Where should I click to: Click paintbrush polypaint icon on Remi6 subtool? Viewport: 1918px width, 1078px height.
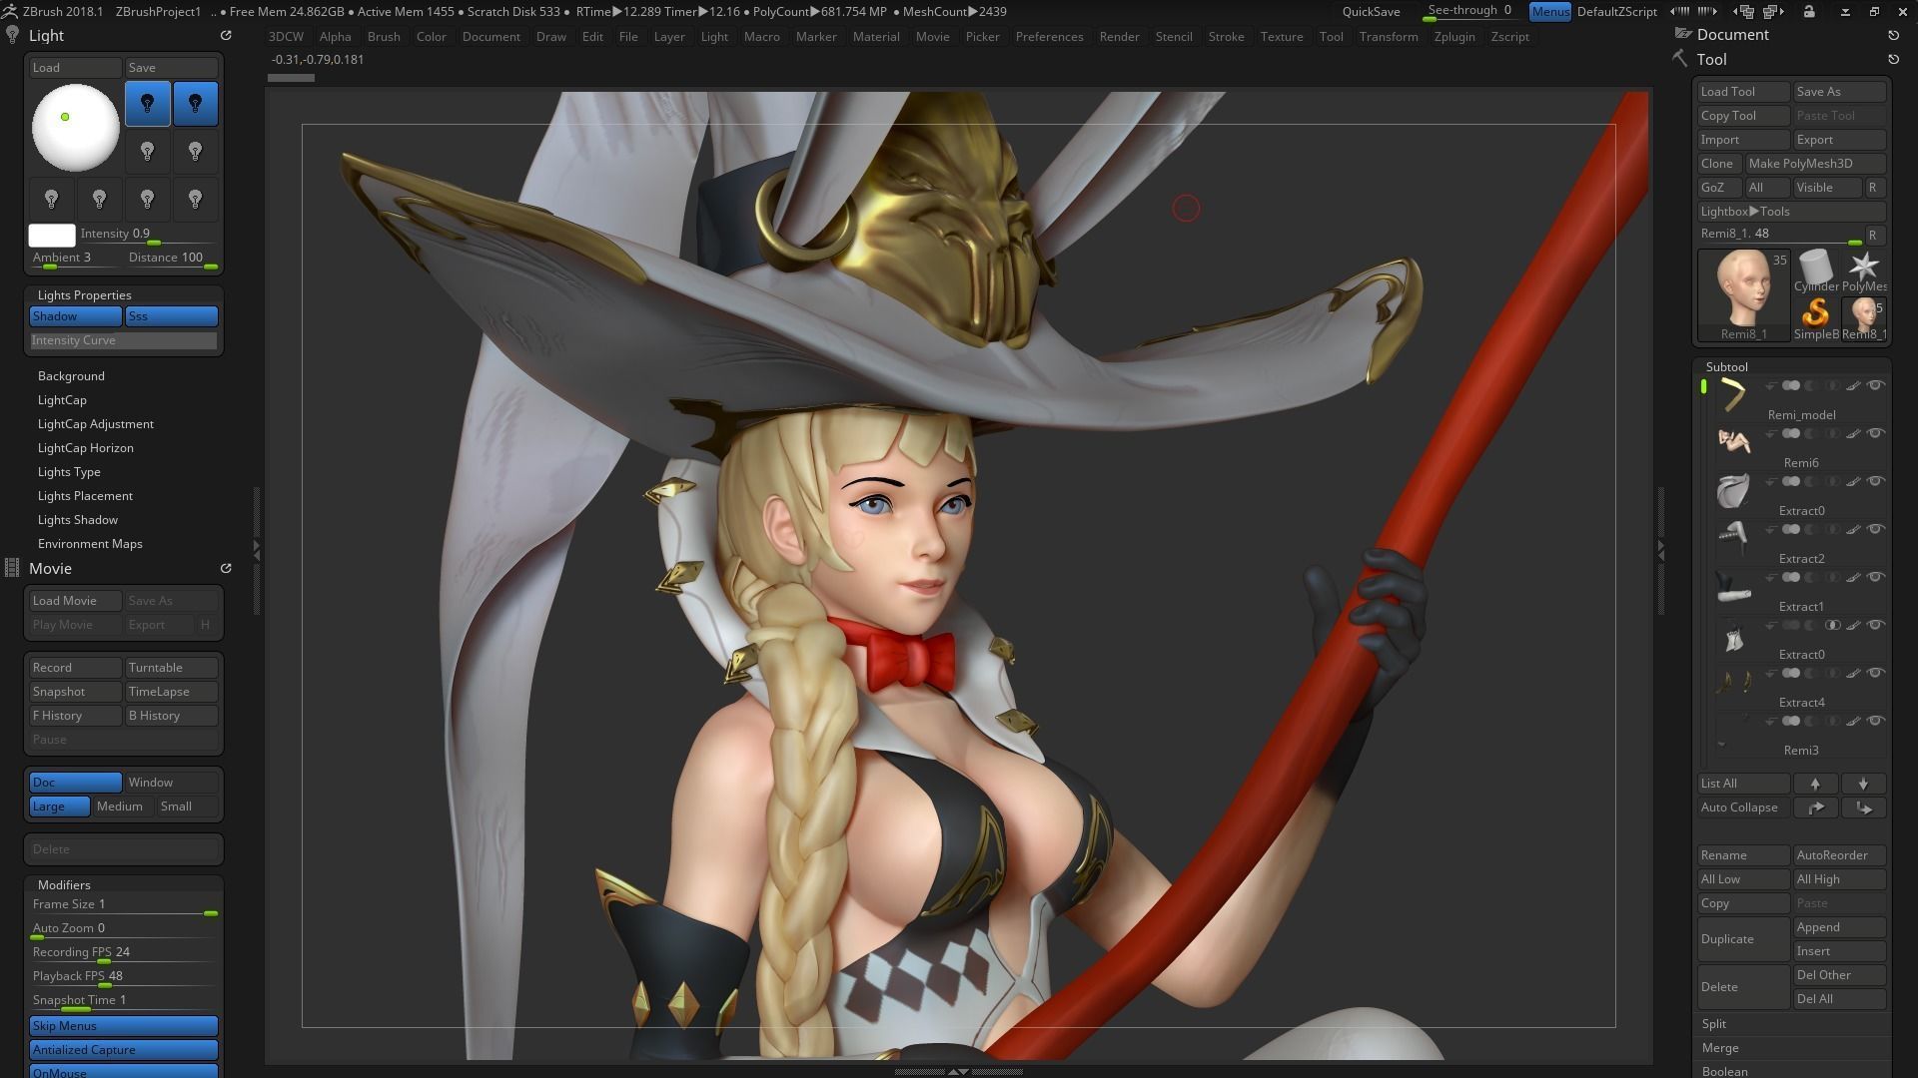pyautogui.click(x=1853, y=434)
